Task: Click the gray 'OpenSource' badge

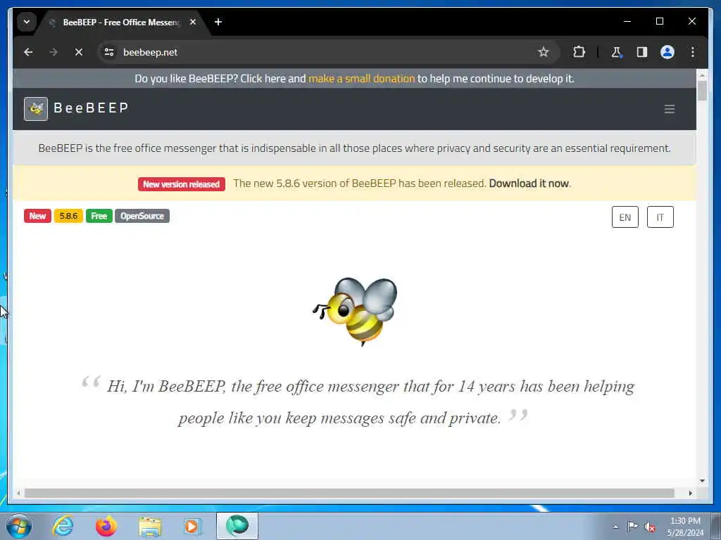Action: tap(142, 216)
